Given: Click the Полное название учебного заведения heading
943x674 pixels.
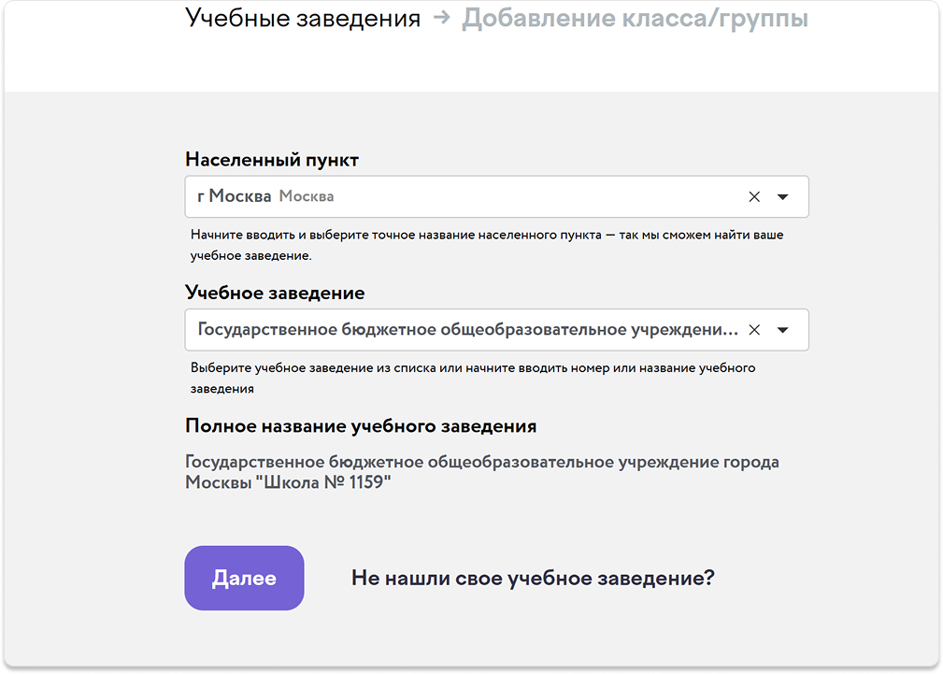Looking at the screenshot, I should point(361,426).
